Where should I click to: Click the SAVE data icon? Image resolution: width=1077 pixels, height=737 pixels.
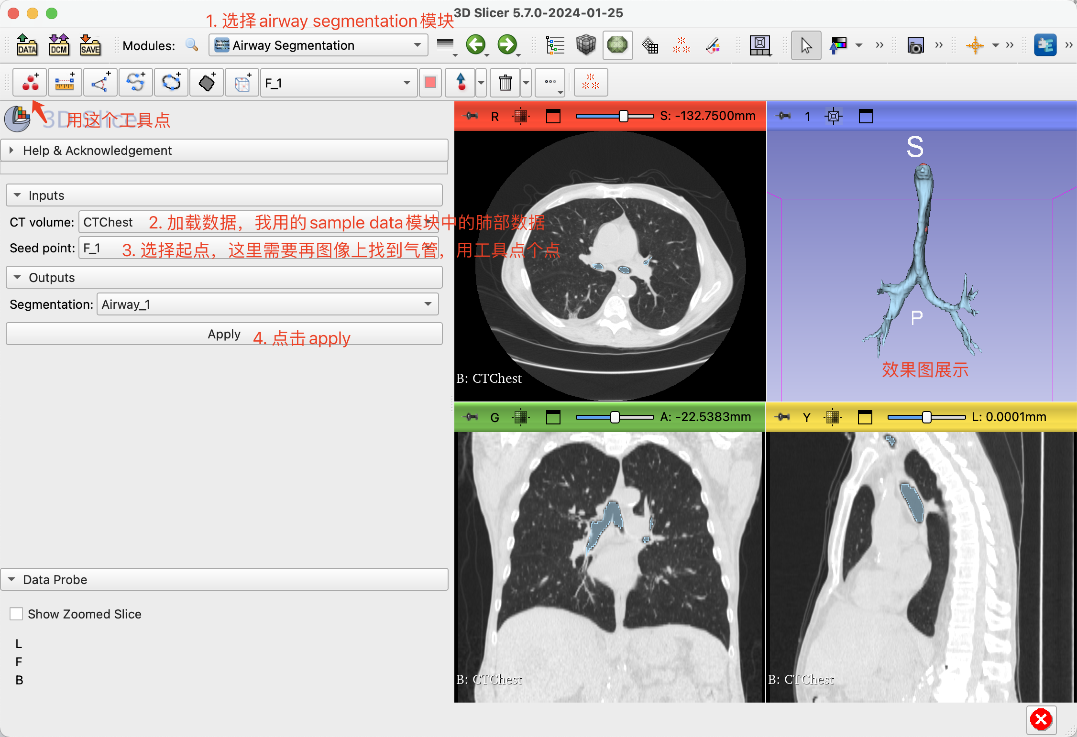click(90, 45)
